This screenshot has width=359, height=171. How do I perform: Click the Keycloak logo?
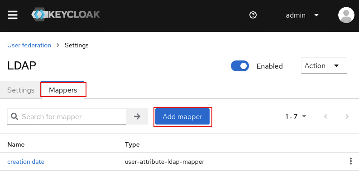coord(66,14)
